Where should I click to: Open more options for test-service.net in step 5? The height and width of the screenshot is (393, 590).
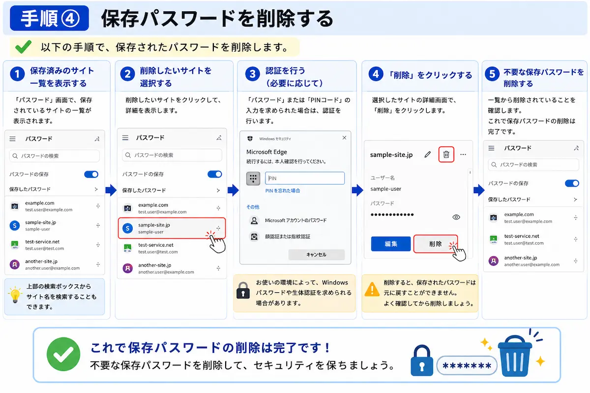pyautogui.click(x=575, y=239)
